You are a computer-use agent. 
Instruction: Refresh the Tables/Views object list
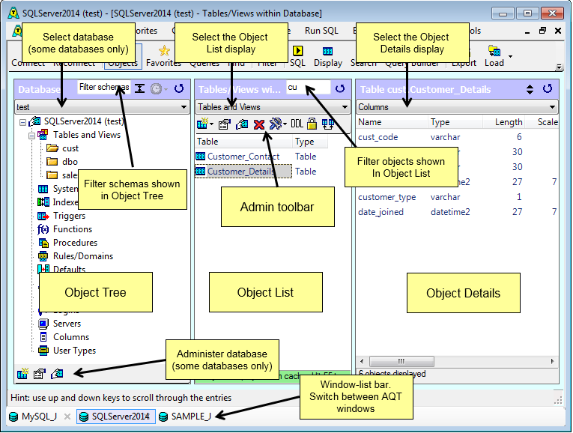tap(340, 88)
